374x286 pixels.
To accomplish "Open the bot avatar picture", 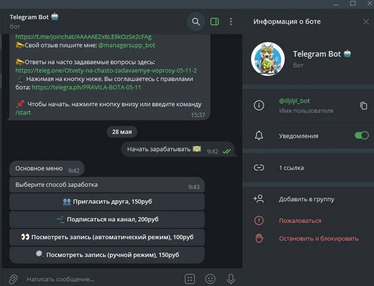I will click(x=267, y=59).
